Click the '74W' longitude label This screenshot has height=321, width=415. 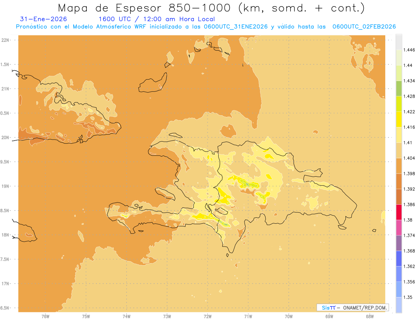point(127,316)
